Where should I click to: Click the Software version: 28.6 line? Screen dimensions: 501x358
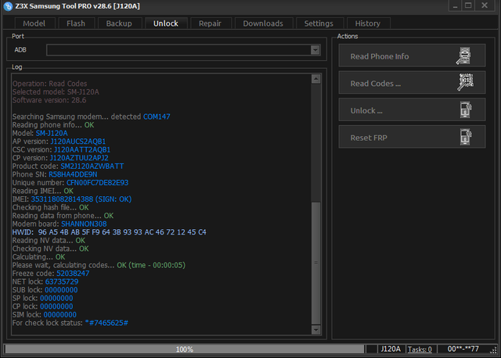pos(49,101)
